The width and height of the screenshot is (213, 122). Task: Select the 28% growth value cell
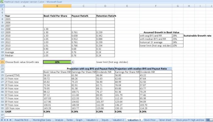click(178, 36)
